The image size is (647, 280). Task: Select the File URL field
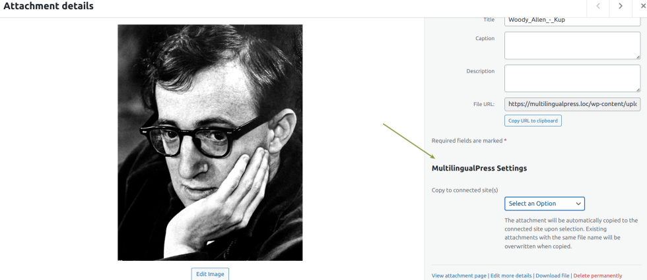(572, 104)
